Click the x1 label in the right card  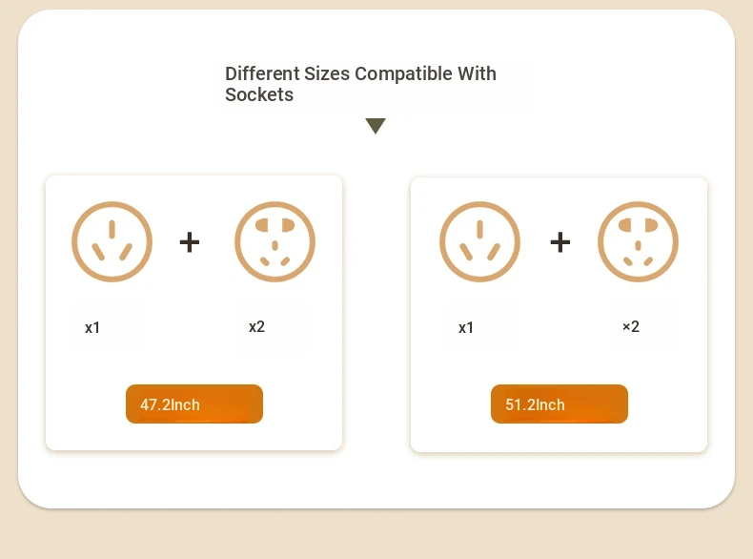[466, 328]
